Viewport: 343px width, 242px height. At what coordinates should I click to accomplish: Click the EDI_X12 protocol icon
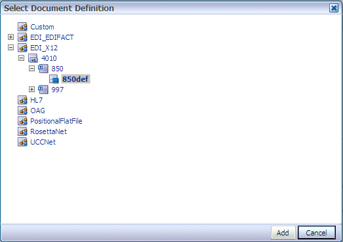tap(22, 48)
